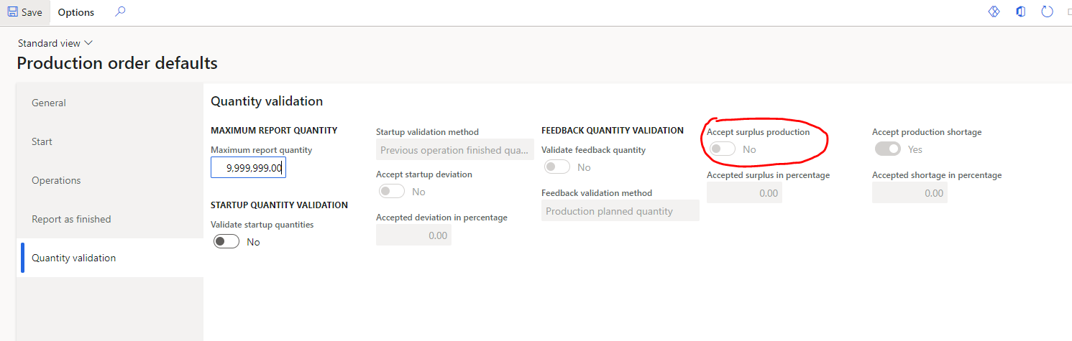Click the diamond Power Apps icon
Screen dimensions: 1072x341
click(994, 11)
